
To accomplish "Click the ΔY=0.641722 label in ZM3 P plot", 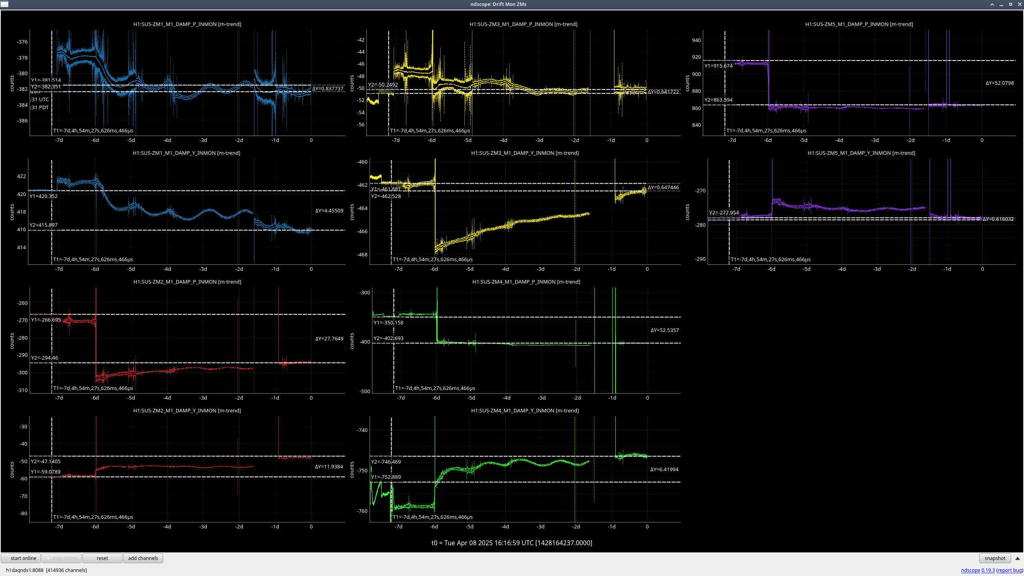I will click(x=663, y=92).
